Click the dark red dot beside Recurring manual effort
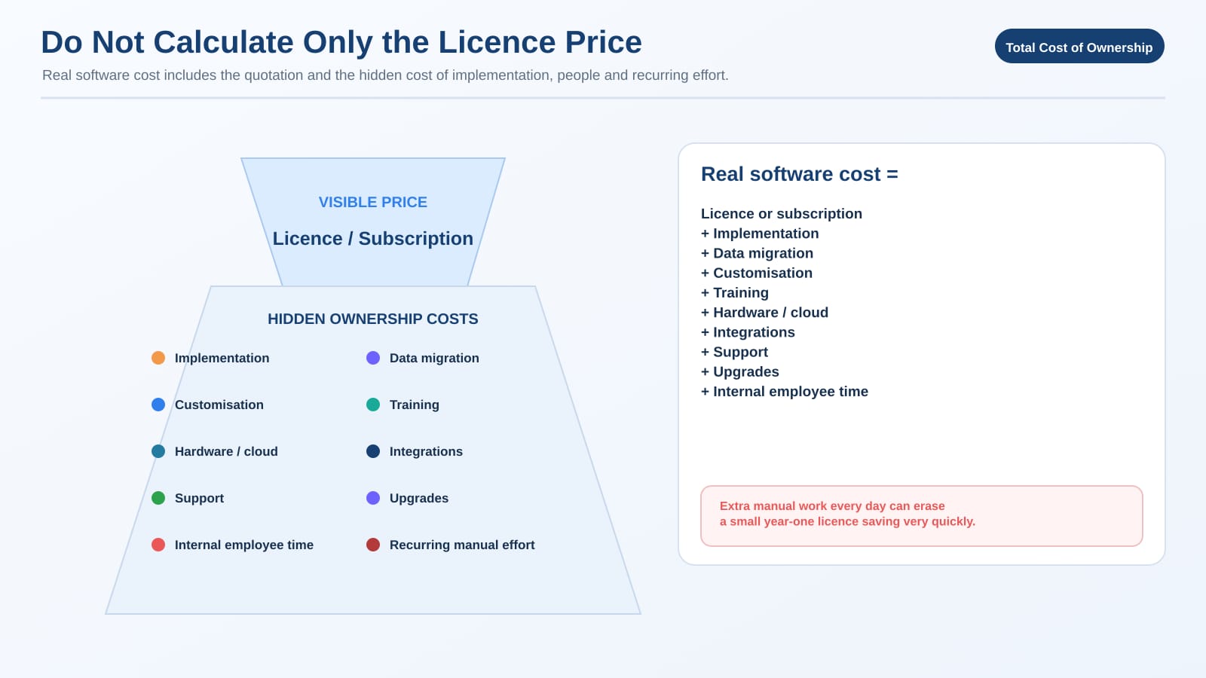Viewport: 1206px width, 678px height. [x=373, y=545]
